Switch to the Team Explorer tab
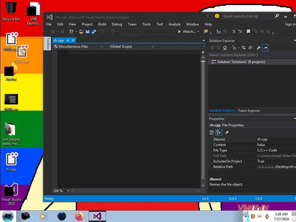 pos(249,111)
